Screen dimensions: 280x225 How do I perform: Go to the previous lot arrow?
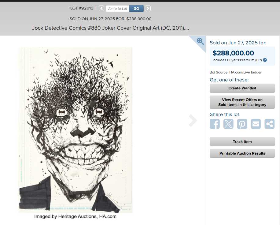[101, 8]
